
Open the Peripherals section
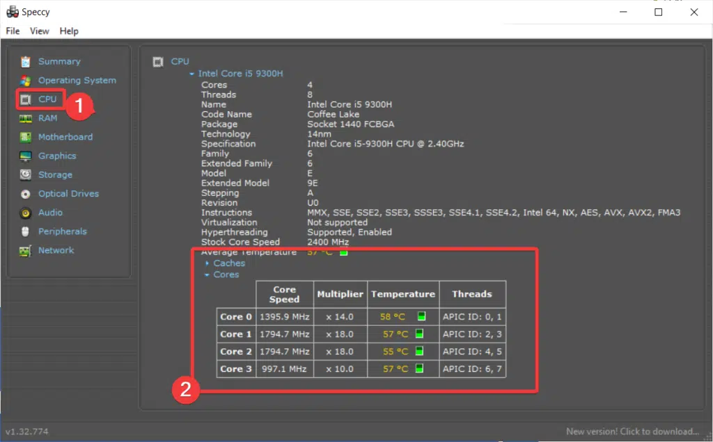(62, 231)
